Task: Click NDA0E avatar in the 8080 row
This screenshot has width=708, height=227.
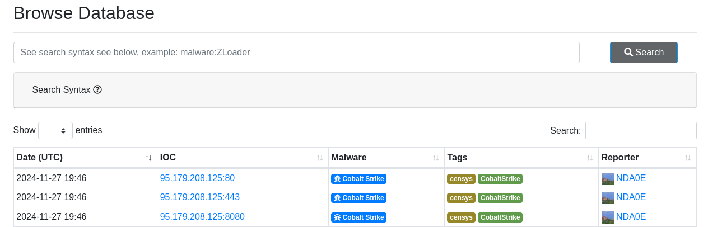Action: coord(608,217)
